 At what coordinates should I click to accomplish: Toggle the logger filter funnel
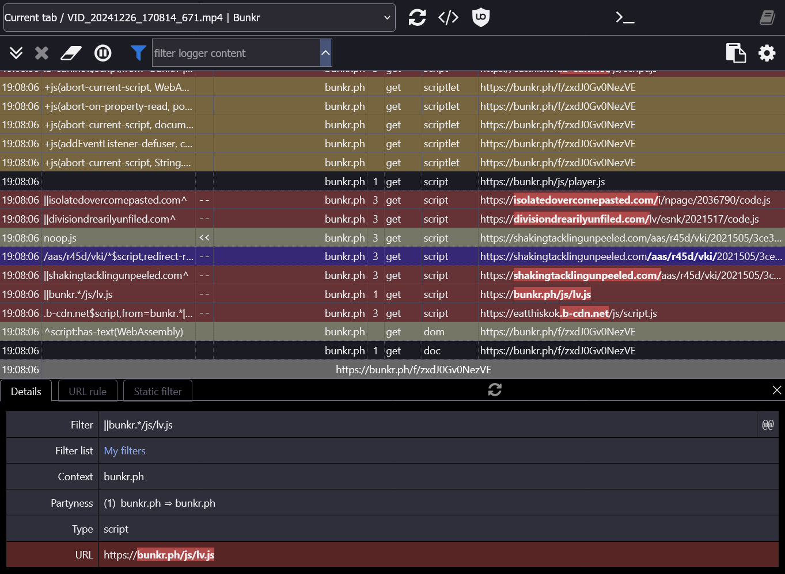pos(138,53)
